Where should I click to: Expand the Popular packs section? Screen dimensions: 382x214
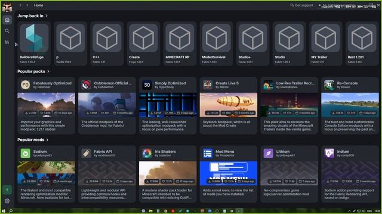33,71
